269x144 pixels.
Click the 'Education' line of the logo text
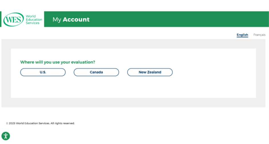click(x=34, y=19)
